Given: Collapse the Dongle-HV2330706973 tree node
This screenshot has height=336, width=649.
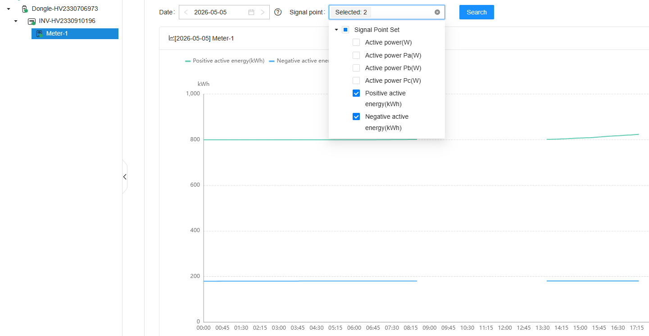Looking at the screenshot, I should pyautogui.click(x=8, y=9).
